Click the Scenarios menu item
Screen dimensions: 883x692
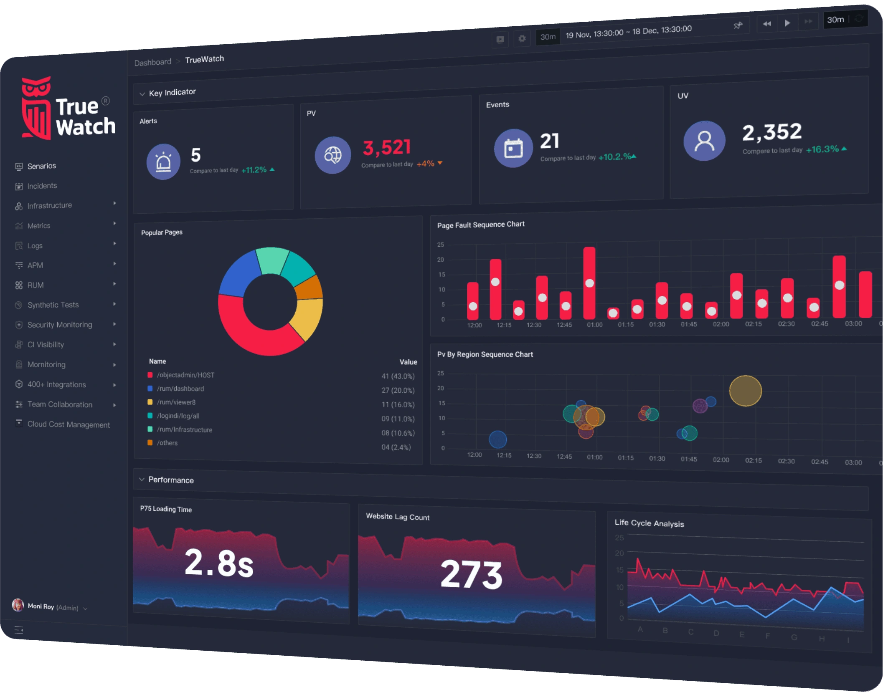coord(42,166)
